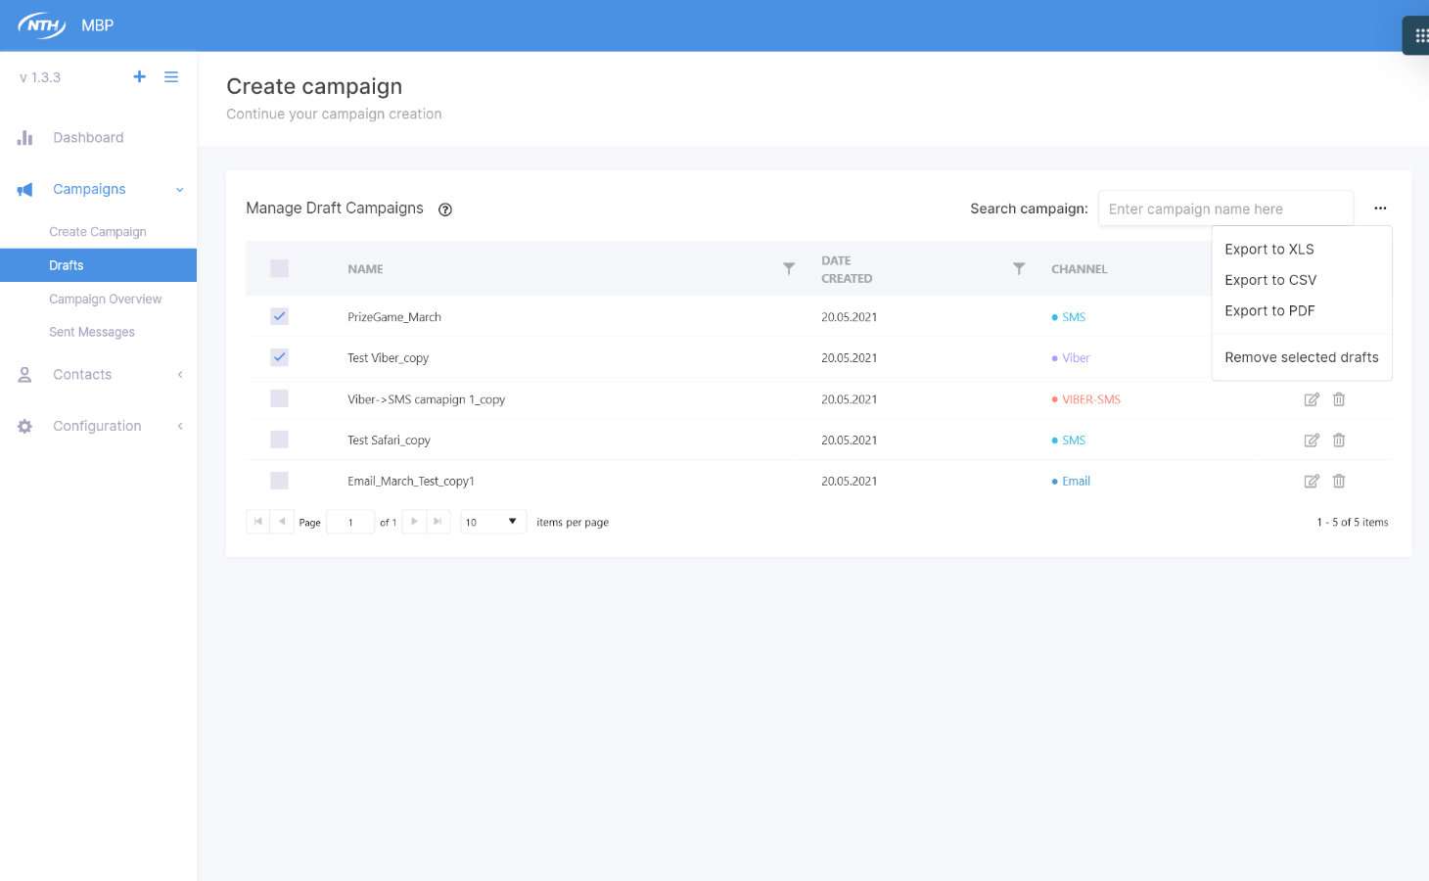
Task: Delete the Email_March_Test_copy1 draft via trash icon
Action: (1338, 481)
